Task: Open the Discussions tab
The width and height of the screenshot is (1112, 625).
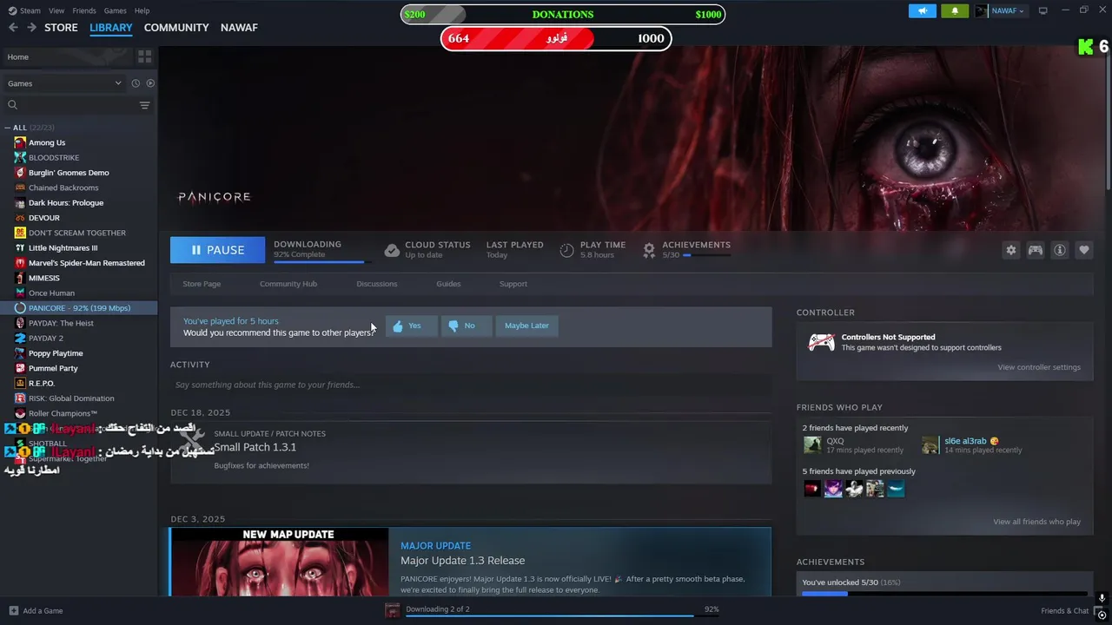Action: point(377,284)
